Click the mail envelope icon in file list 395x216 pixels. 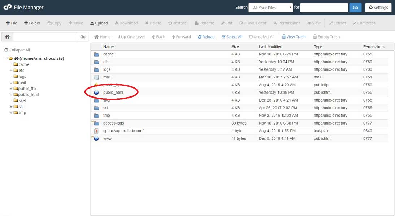point(96,77)
